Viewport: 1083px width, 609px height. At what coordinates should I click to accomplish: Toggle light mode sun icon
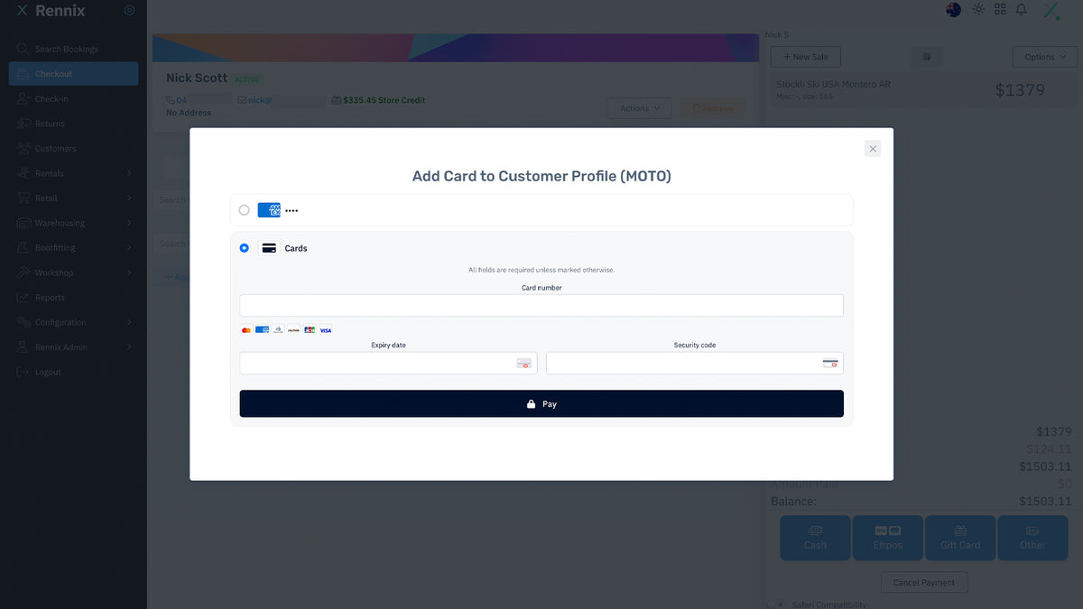click(978, 10)
